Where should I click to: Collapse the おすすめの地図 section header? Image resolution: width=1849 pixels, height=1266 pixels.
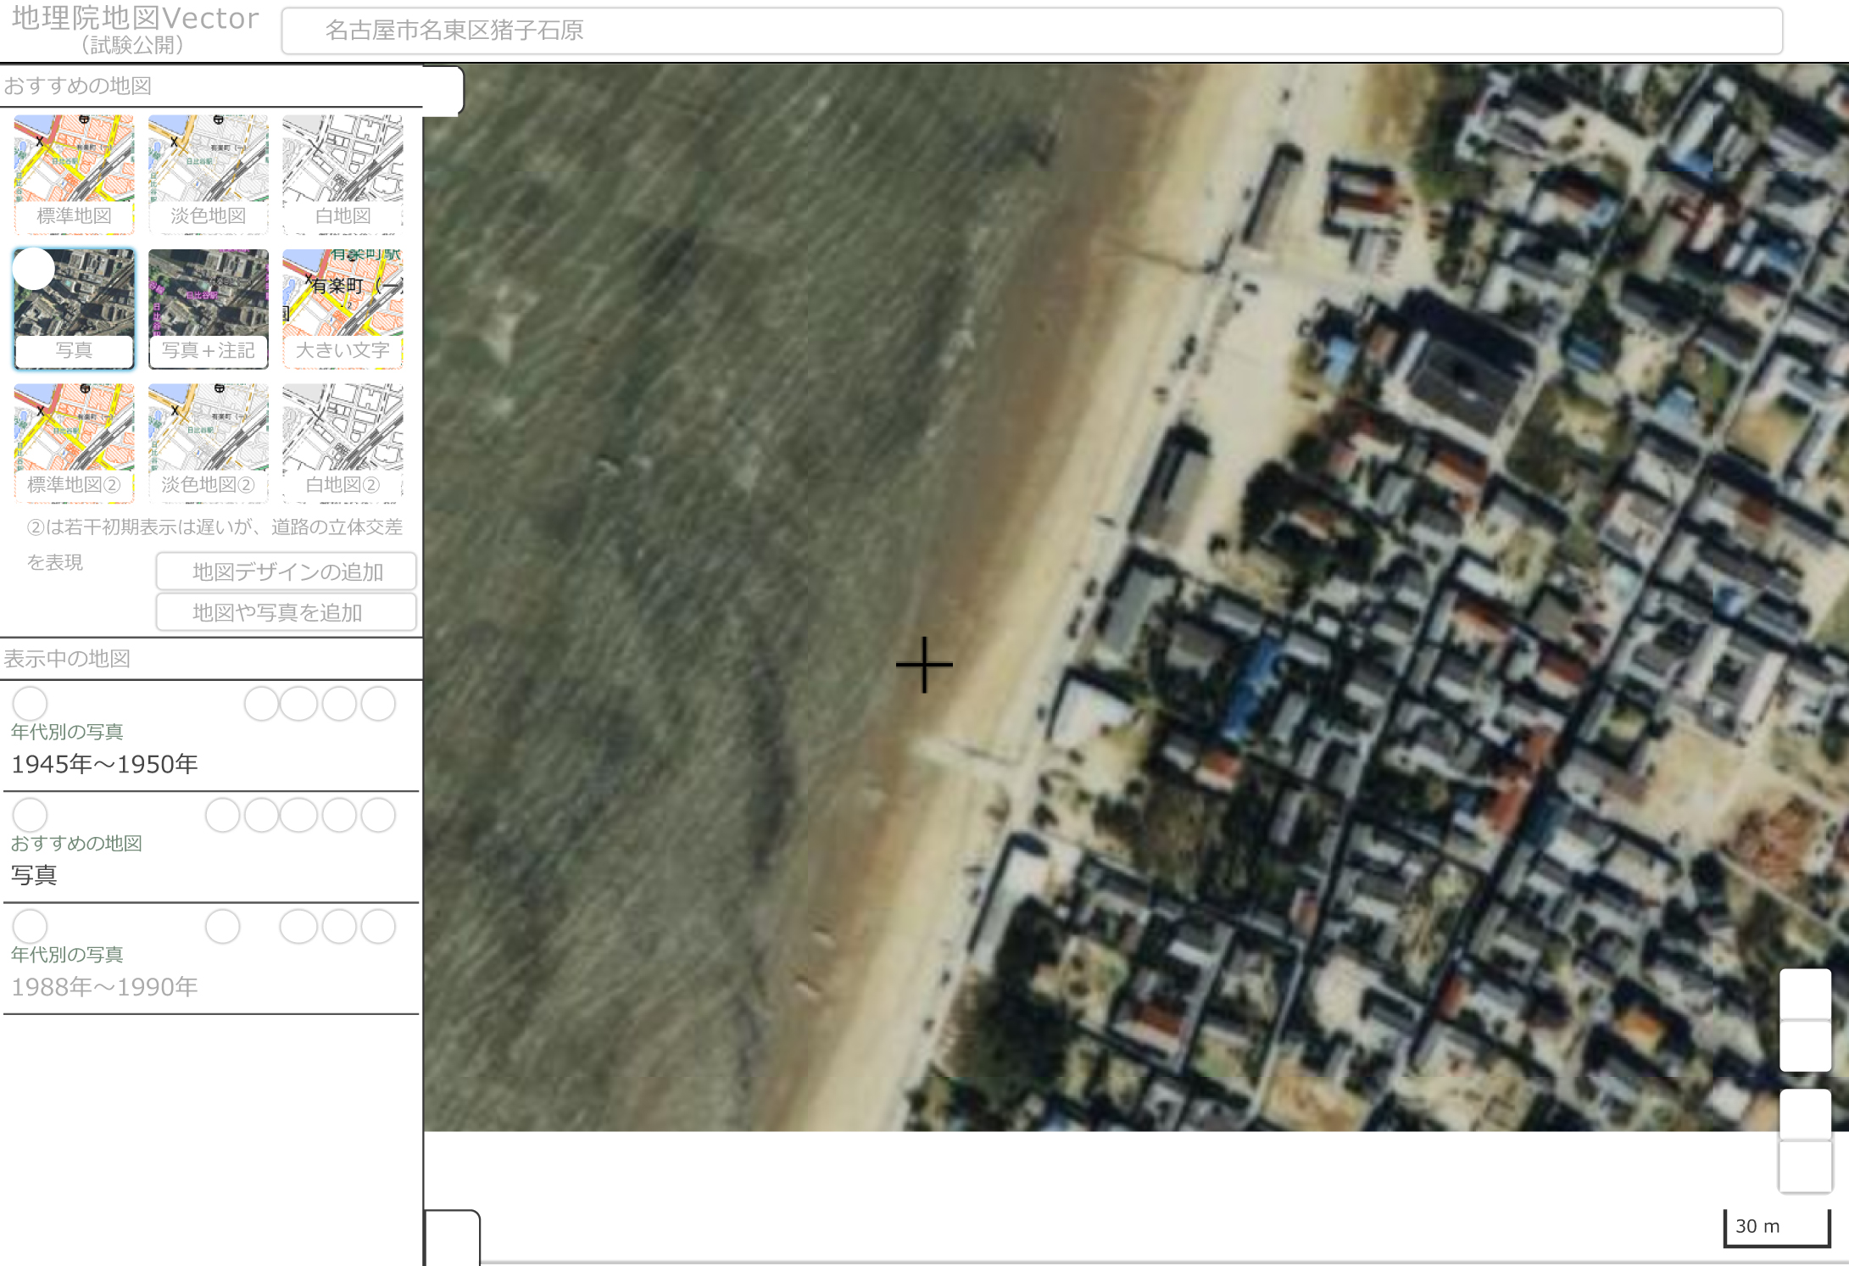coord(211,86)
